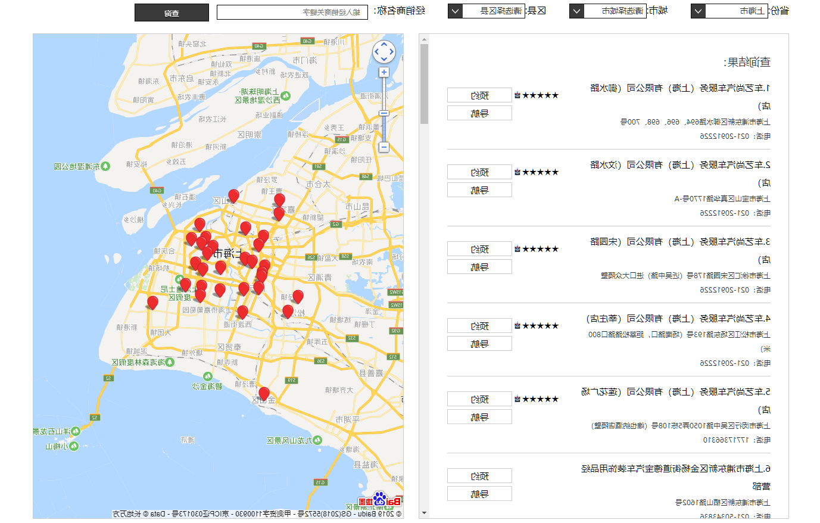Click the map zoom level slider handle
This screenshot has width=820, height=523.
[x=384, y=113]
